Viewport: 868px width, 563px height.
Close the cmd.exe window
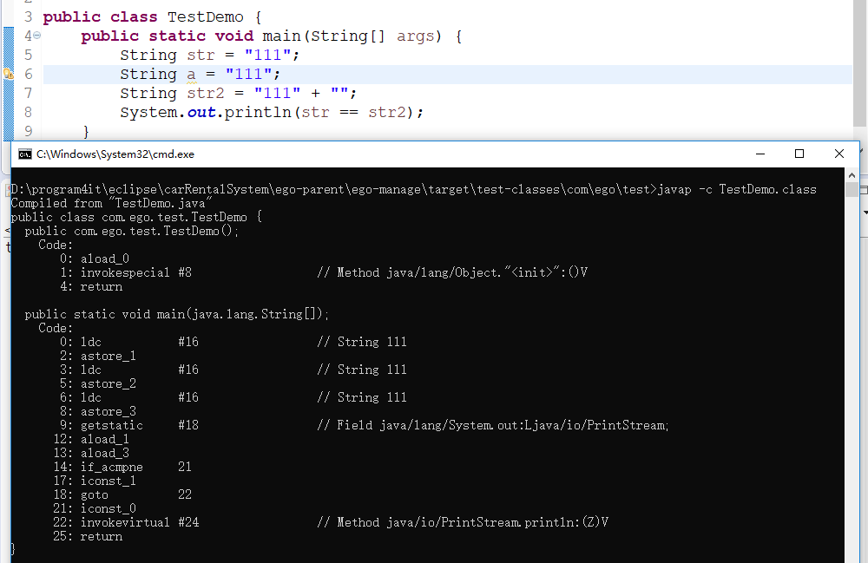point(838,154)
